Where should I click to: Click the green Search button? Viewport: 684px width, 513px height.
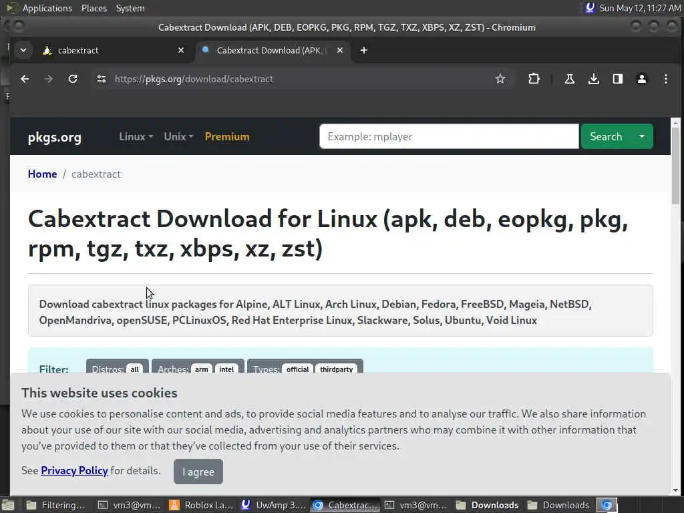click(x=605, y=136)
